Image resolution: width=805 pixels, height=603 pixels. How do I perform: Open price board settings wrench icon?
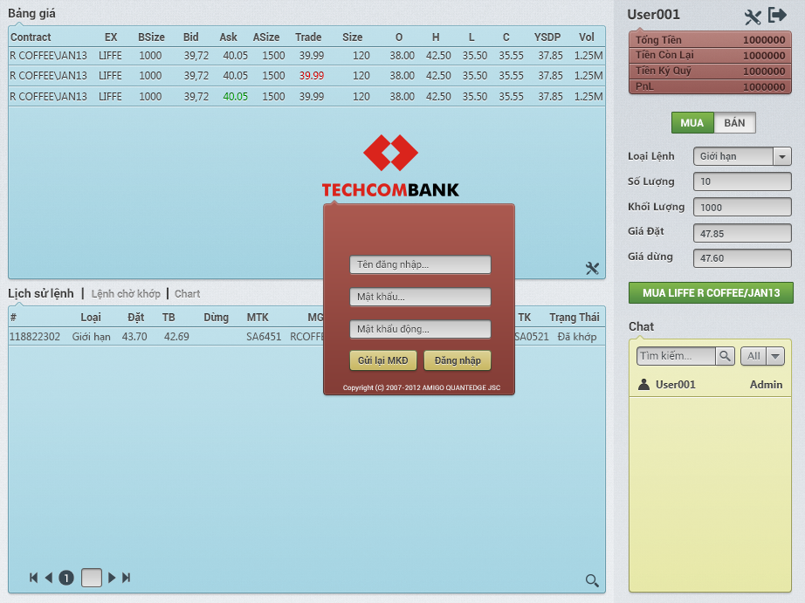click(592, 269)
